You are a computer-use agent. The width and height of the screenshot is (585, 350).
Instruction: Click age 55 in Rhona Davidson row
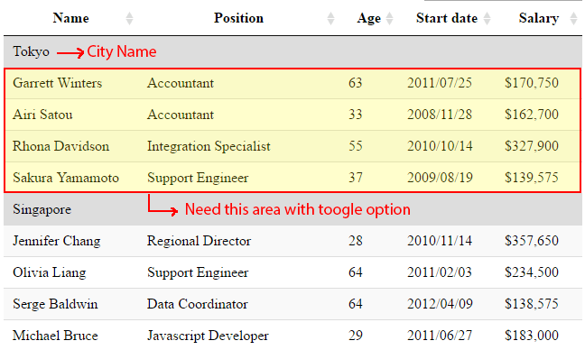(356, 146)
